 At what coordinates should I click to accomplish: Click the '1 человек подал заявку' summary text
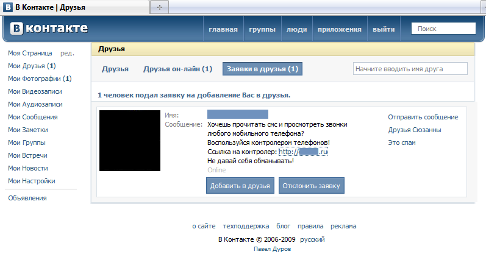click(x=194, y=95)
